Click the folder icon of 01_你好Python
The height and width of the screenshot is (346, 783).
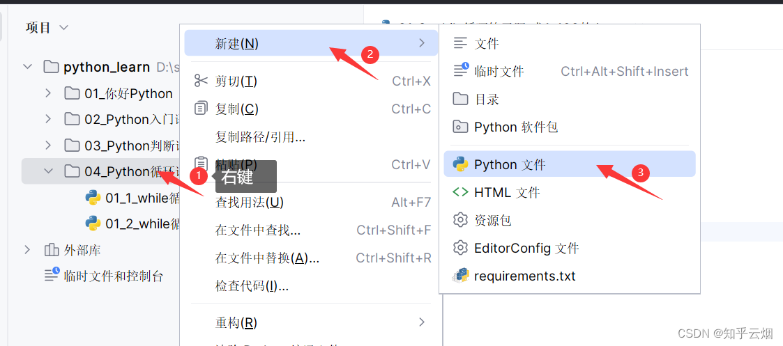pyautogui.click(x=72, y=93)
